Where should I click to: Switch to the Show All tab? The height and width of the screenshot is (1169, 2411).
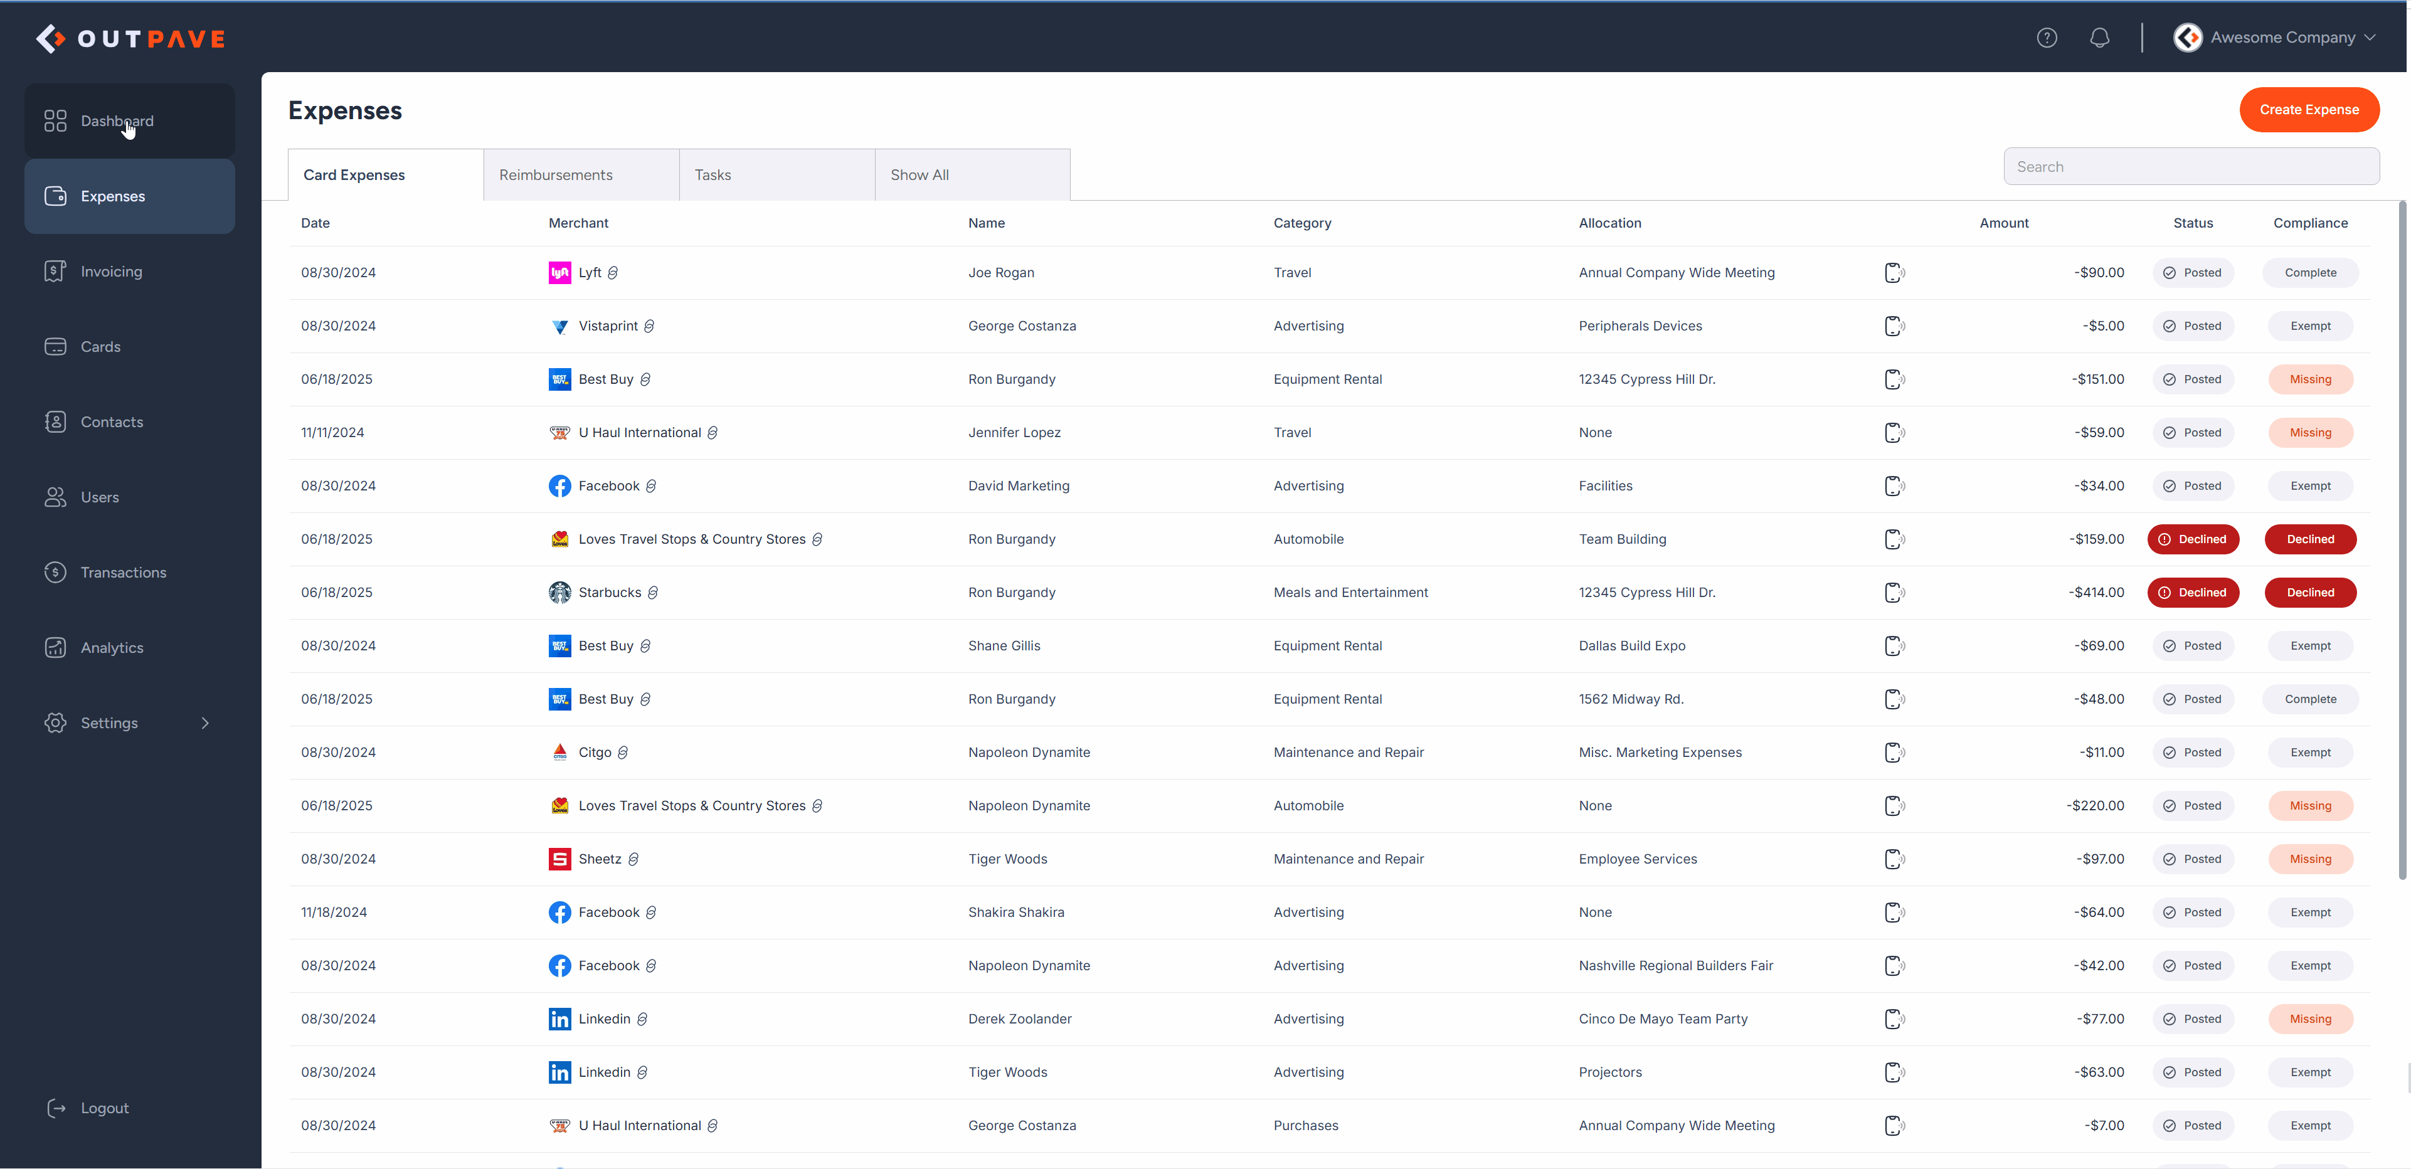point(972,175)
